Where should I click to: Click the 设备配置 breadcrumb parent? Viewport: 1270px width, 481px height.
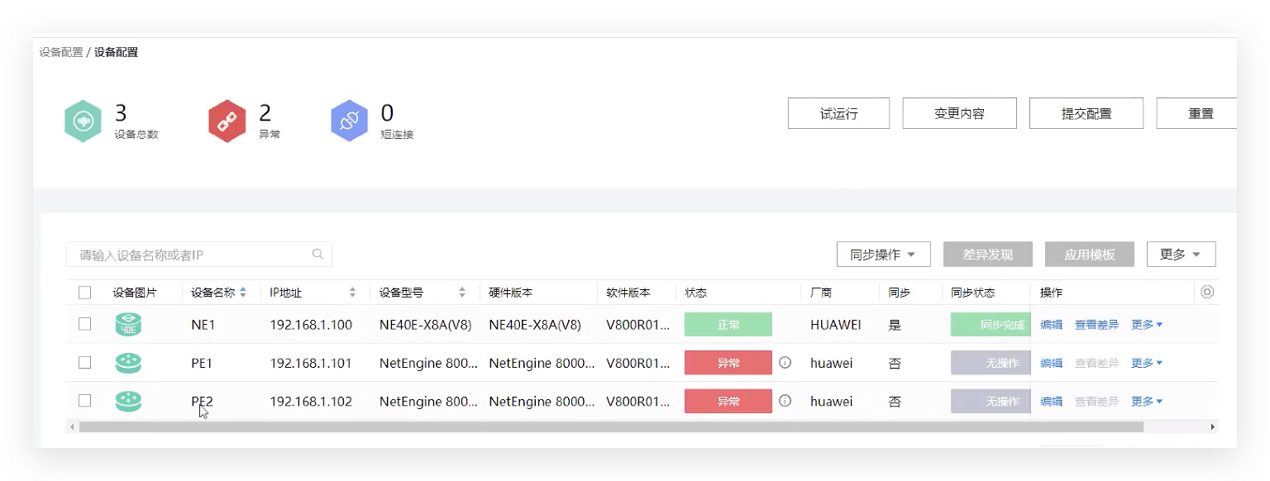point(61,52)
